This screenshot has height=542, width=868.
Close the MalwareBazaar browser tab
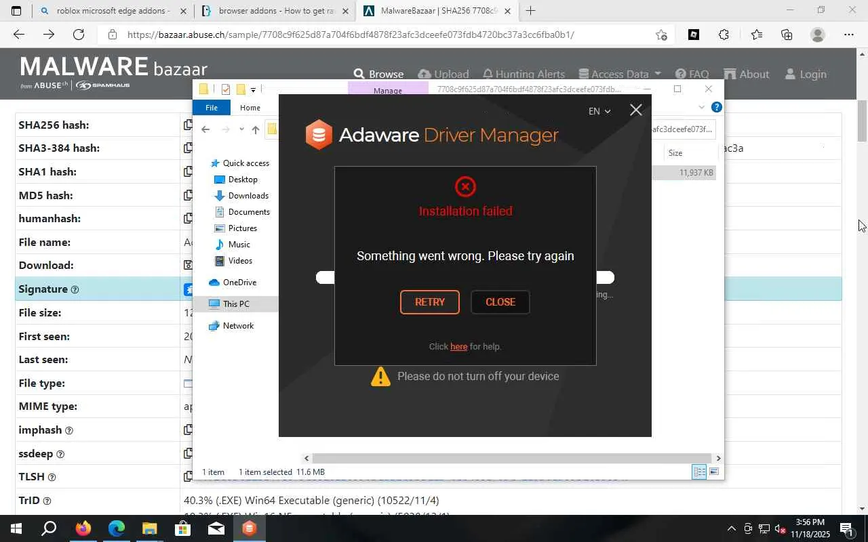tap(507, 11)
